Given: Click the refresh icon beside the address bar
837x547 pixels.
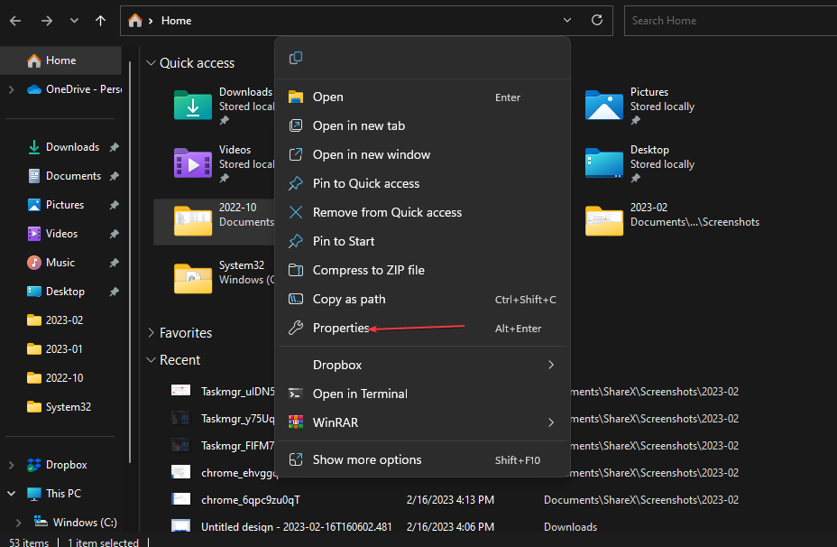Looking at the screenshot, I should (x=596, y=20).
